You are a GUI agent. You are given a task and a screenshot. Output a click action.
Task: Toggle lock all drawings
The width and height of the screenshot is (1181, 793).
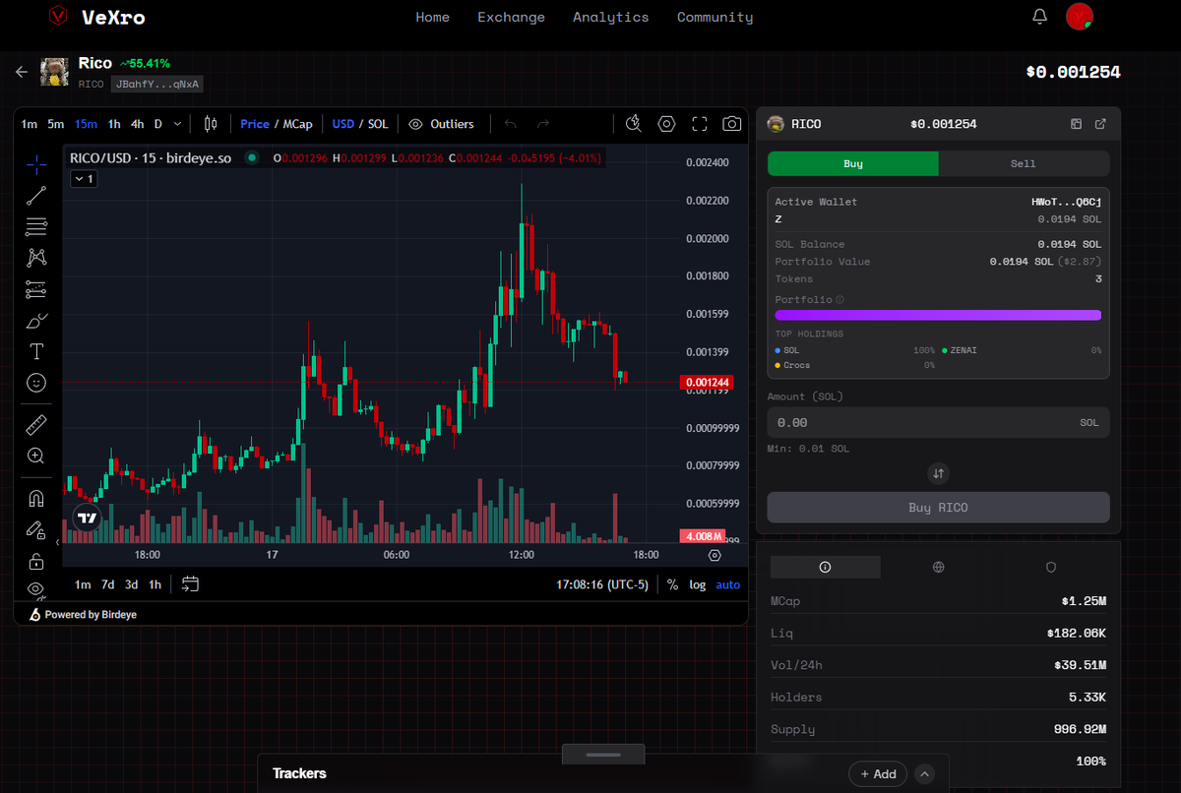[x=36, y=562]
